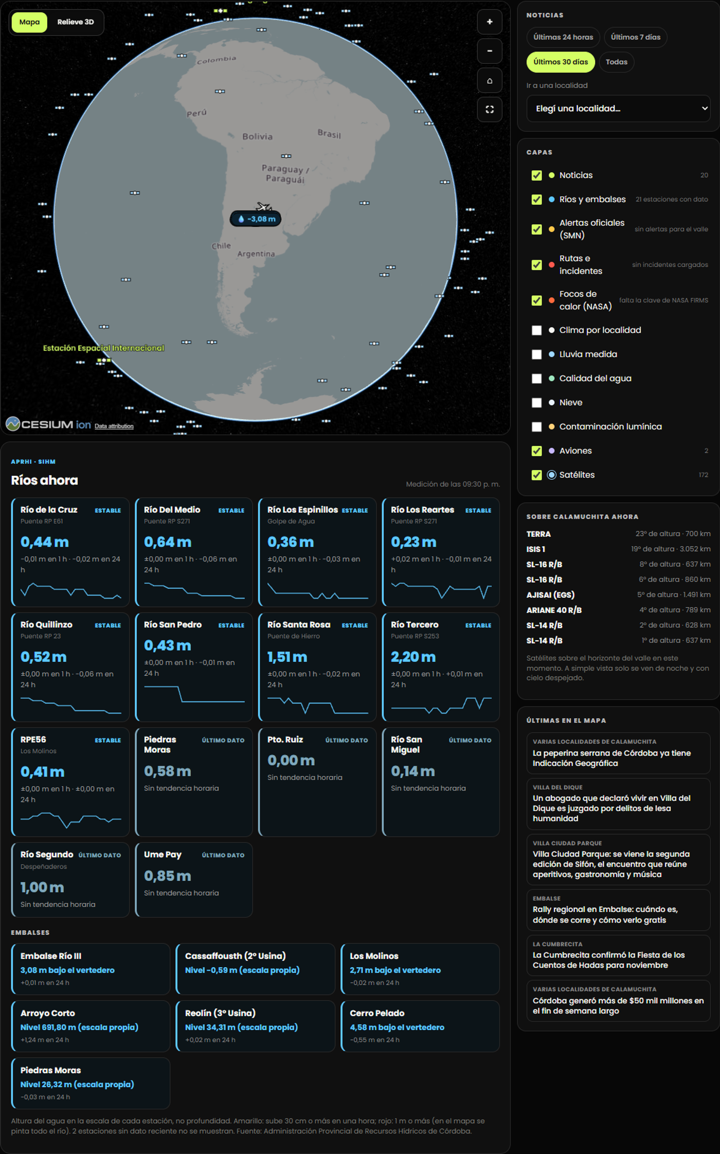The height and width of the screenshot is (1154, 720).
Task: Filter news to Últimos 7 días
Action: point(635,37)
